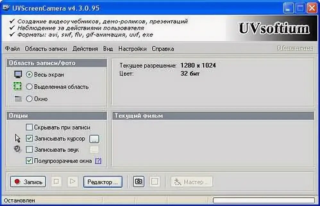Click the Текущий фильм panel header
The height and width of the screenshot is (206, 320).
coord(213,116)
